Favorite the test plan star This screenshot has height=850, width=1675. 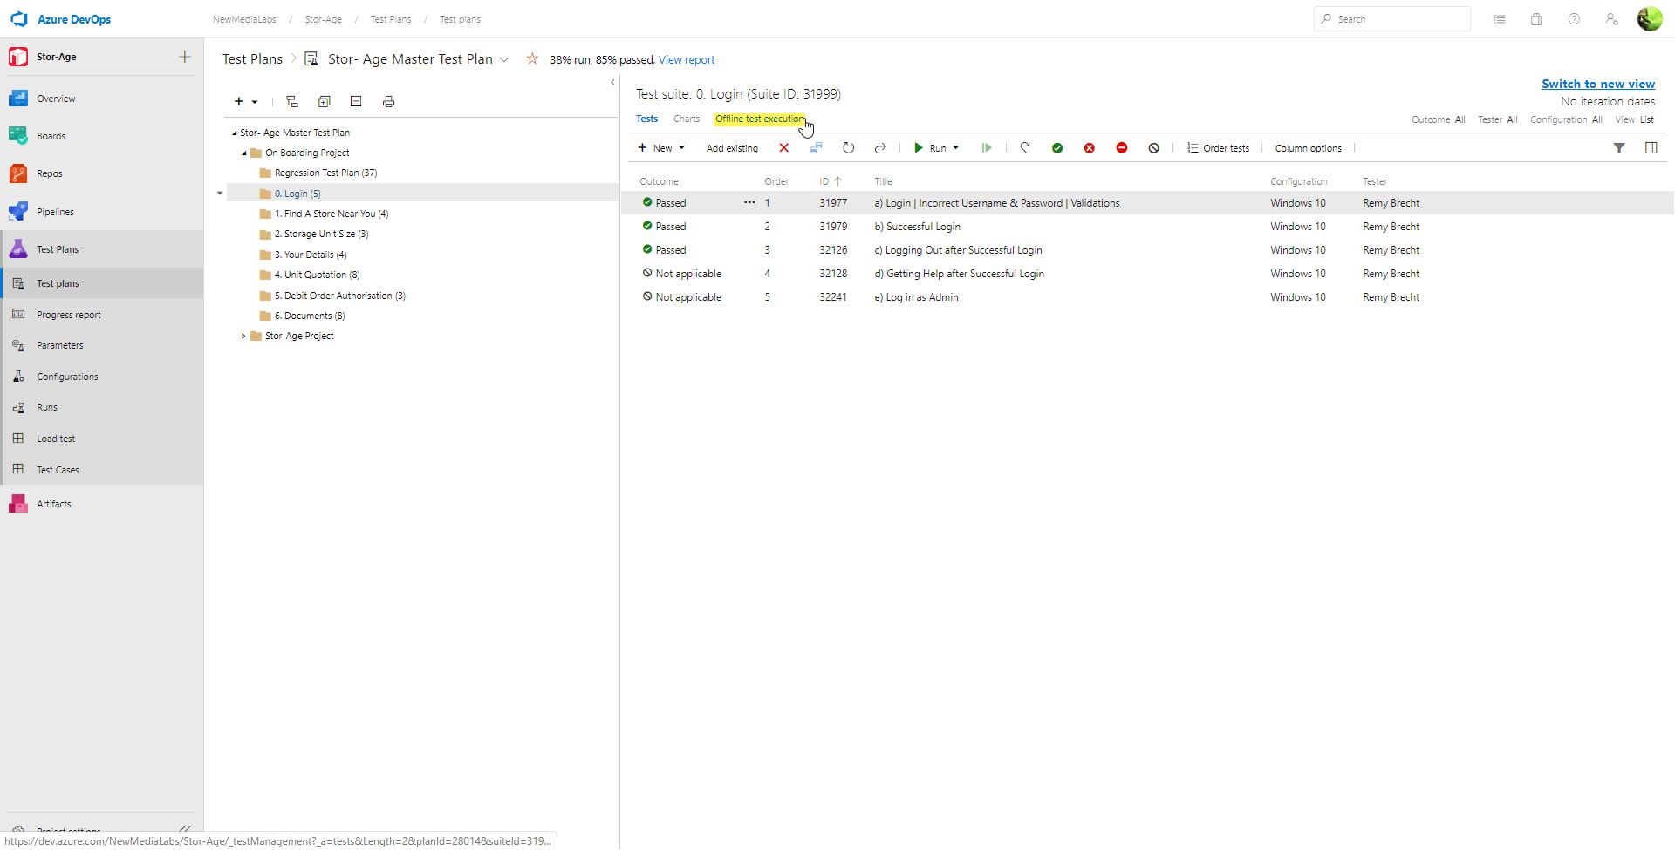532,58
